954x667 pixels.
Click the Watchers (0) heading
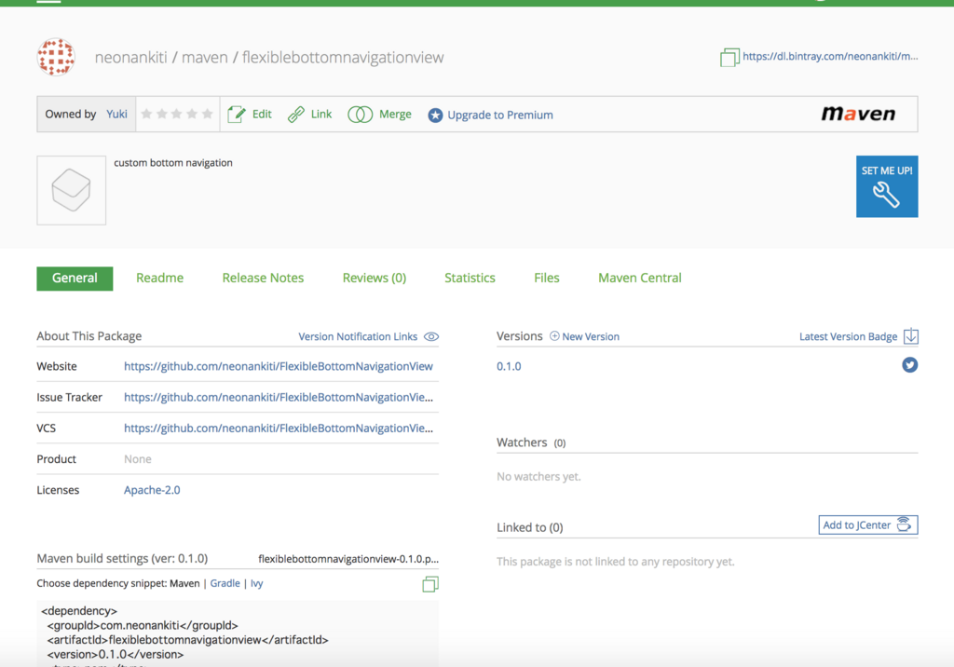(x=530, y=442)
